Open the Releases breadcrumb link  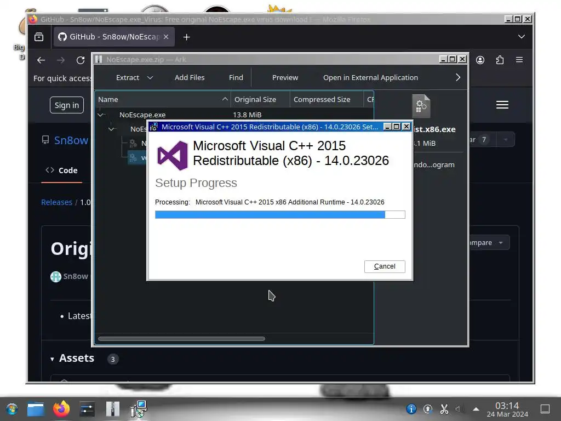pyautogui.click(x=56, y=202)
